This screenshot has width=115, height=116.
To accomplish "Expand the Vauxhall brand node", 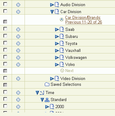I will [x=57, y=50].
